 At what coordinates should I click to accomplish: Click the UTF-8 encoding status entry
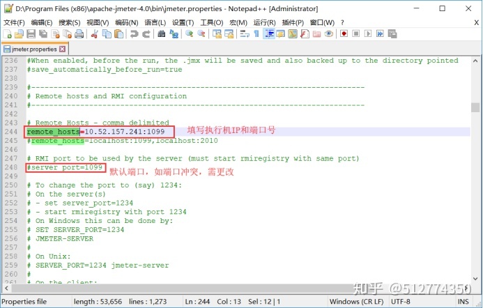tap(401, 302)
